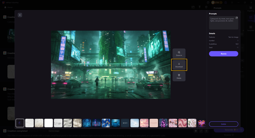Click the outlined Delete button at bottom right
This screenshot has height=138, width=255.
point(223,124)
